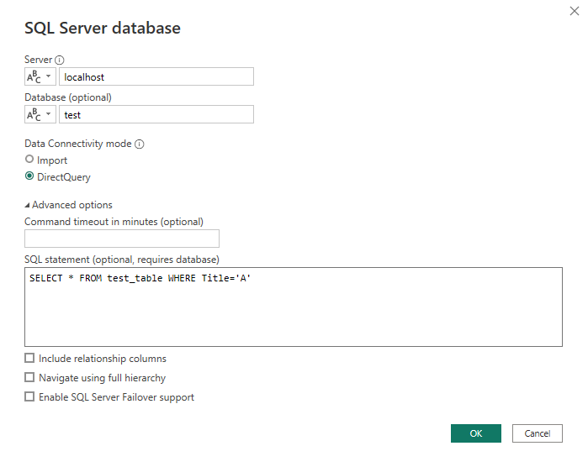Click OK to confirm the connection
Viewport: 588px width, 467px height.
[x=475, y=433]
